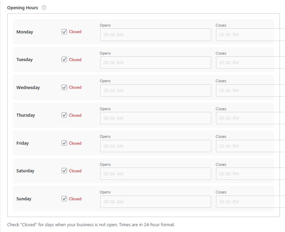This screenshot has width=285, height=232.
Task: Uncheck the Closed checkbox for Monday
Action: click(x=64, y=32)
